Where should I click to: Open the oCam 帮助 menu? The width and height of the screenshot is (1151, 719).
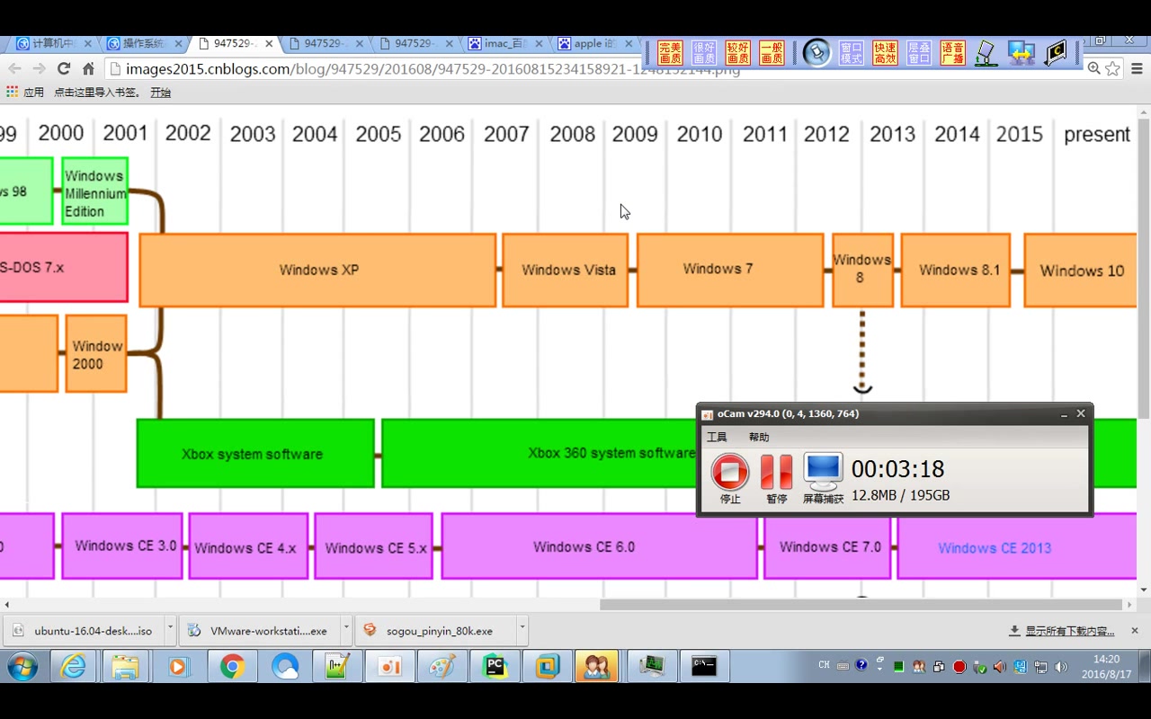[759, 437]
